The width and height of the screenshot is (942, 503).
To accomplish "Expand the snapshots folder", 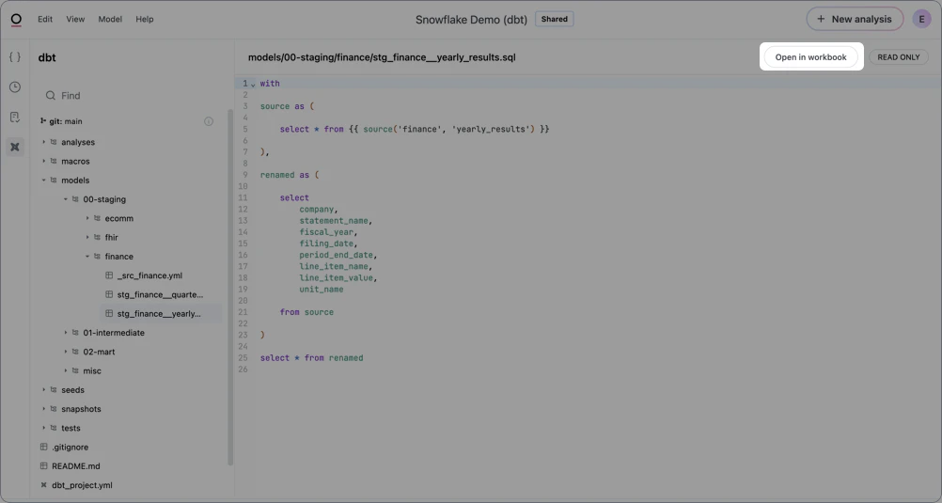I will [x=43, y=409].
